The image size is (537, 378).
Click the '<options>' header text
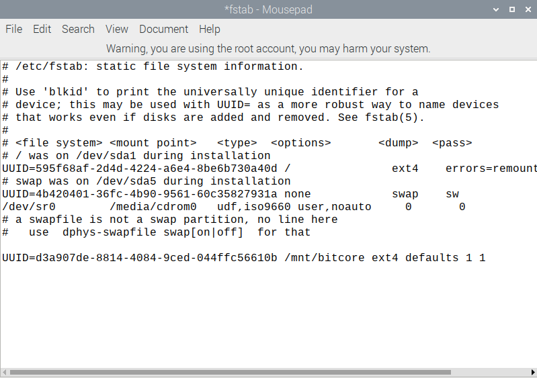(x=300, y=142)
